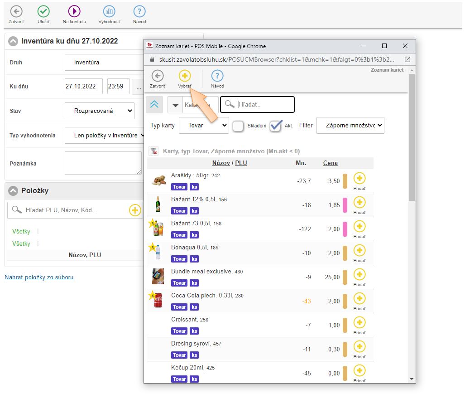Open the Typ karty dropdown
The width and height of the screenshot is (465, 394).
click(204, 126)
